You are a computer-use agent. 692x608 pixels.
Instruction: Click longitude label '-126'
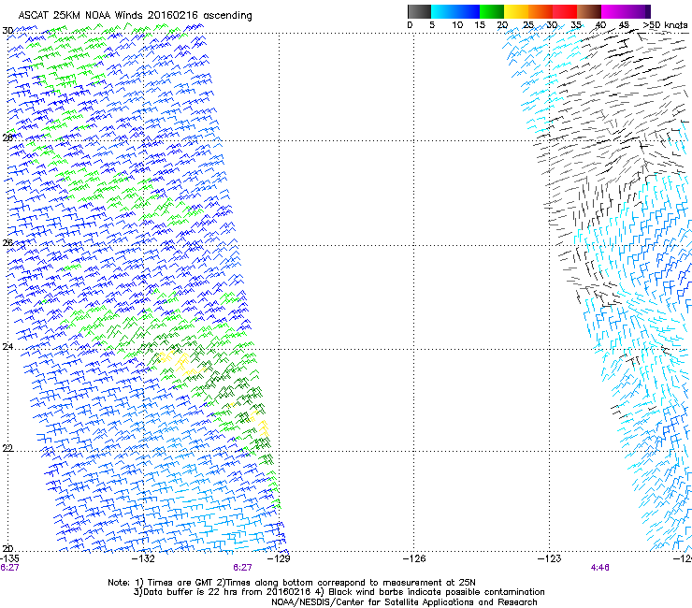tap(414, 558)
